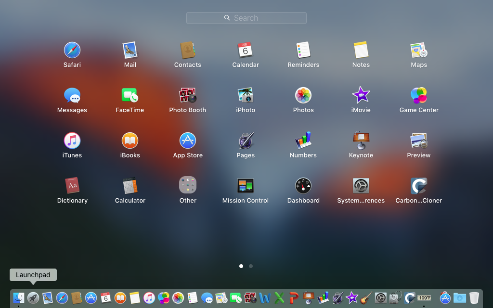
Task: Open Microsoft Excel from the Dock
Action: click(279, 298)
